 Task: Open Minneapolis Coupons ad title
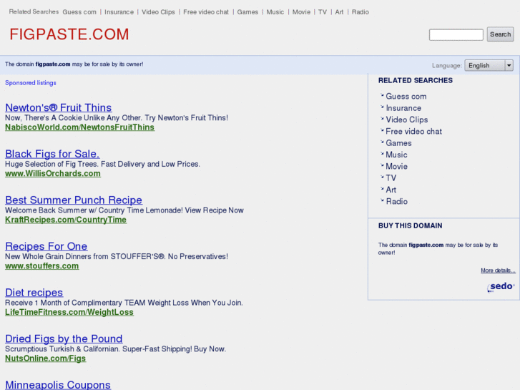click(x=58, y=385)
